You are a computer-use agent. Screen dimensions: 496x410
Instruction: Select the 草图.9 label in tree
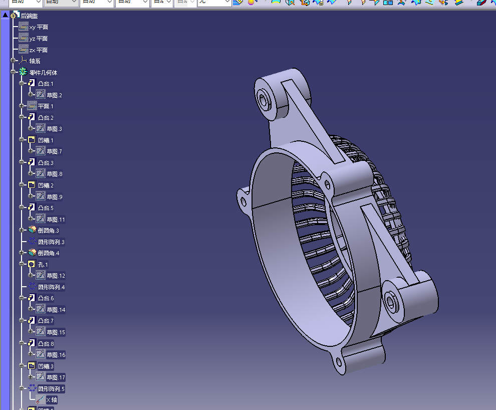[55, 197]
